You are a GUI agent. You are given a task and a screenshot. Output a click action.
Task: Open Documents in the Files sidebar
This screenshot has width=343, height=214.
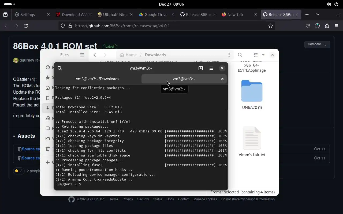click(x=48, y=98)
